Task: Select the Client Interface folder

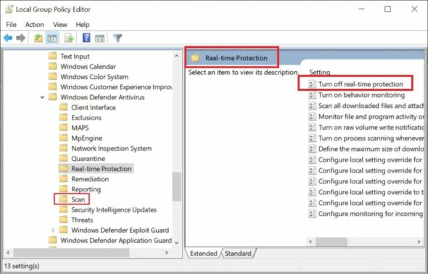Action: pyautogui.click(x=88, y=107)
